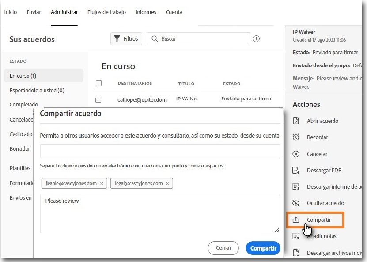Viewport: 367px width, 262px height.
Task: Open the Flujos de trabajo menu
Action: tap(106, 12)
